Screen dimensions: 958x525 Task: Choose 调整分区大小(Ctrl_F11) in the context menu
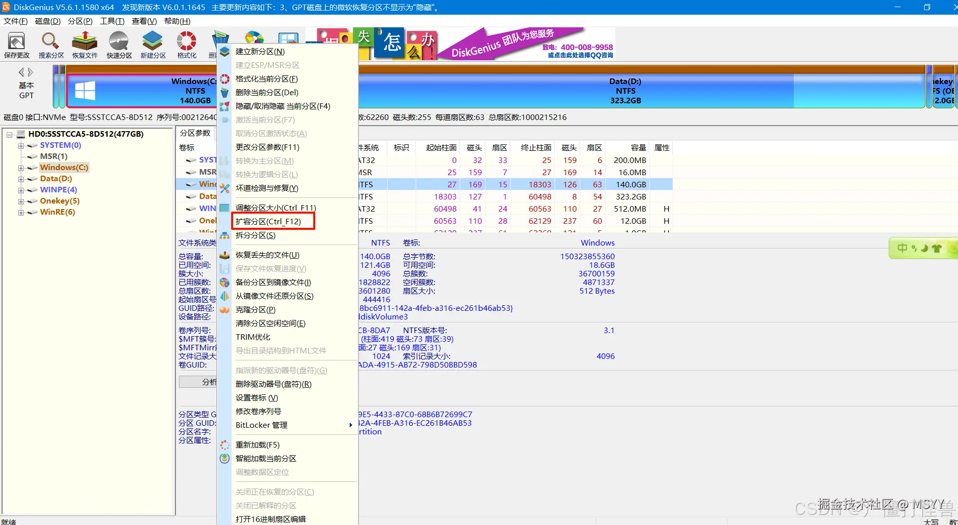[x=276, y=208]
